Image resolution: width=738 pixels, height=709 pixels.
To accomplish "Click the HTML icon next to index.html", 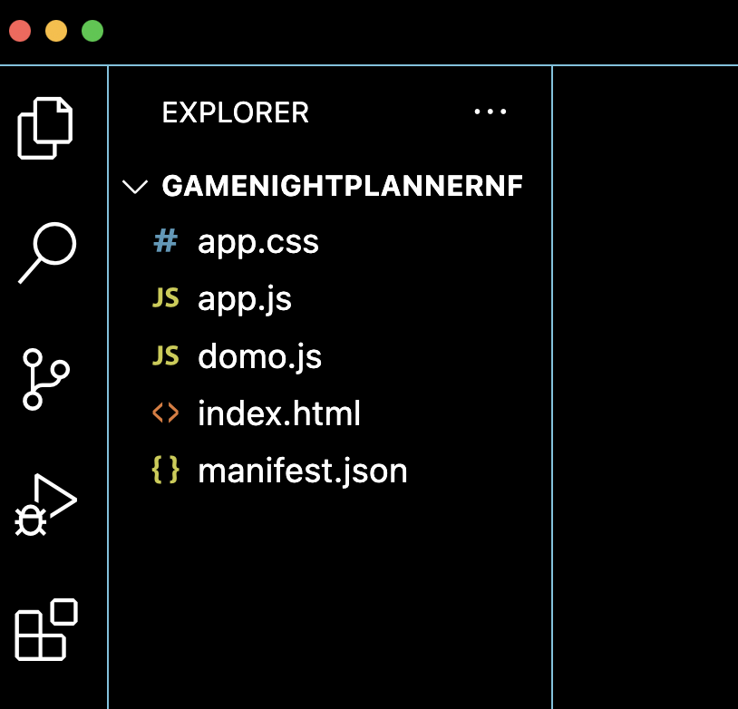I will pos(167,413).
